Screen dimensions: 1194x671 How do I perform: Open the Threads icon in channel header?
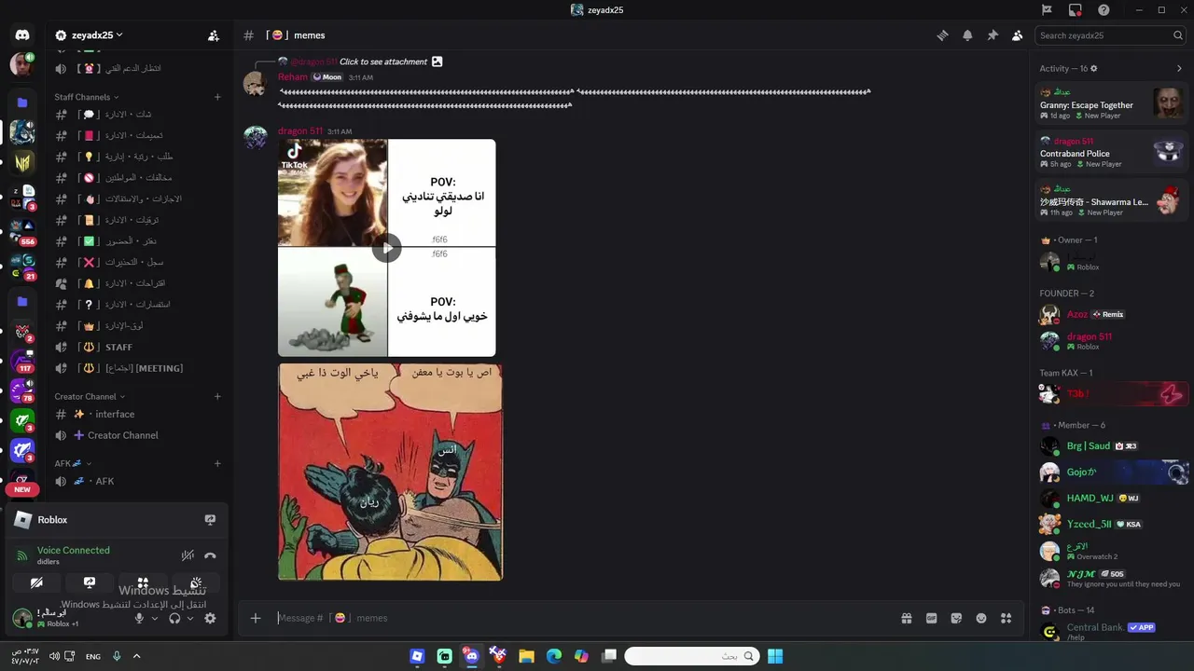click(x=943, y=35)
